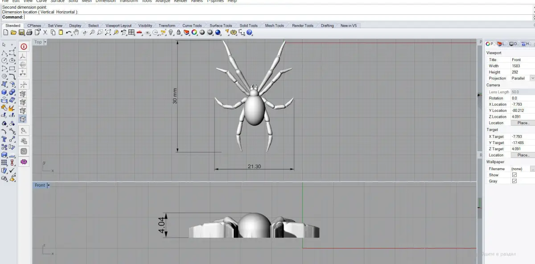535x264 pixels.
Task: Click the Rotation value field
Action: point(523,98)
